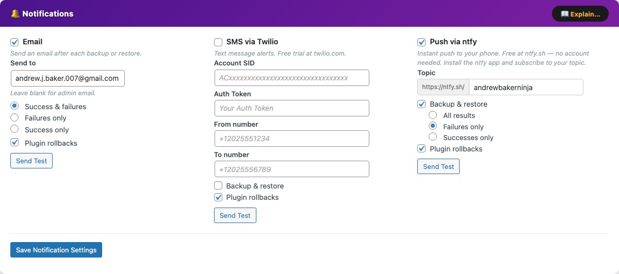Click the Send to email field

[68, 78]
